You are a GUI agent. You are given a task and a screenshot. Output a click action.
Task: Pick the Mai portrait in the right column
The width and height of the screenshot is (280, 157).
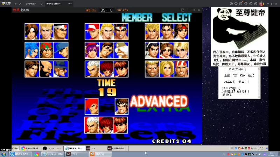click(167, 50)
